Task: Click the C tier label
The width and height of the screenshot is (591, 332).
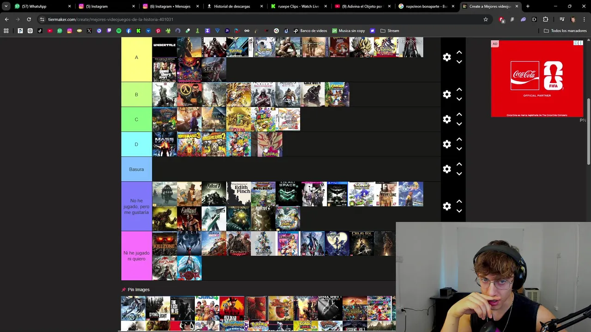Action: [136, 119]
